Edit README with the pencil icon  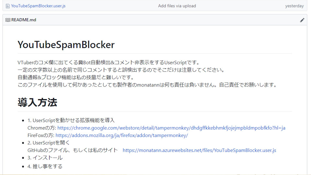(302, 20)
